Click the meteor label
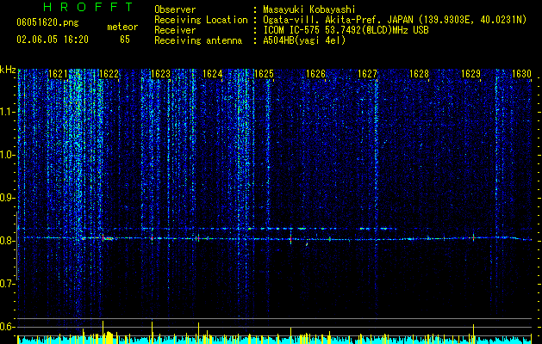 (x=122, y=27)
